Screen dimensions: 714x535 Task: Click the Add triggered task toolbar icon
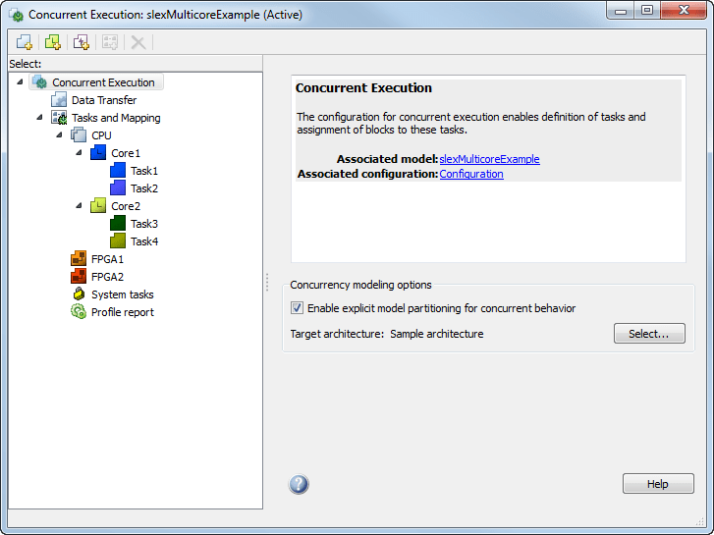coord(82,42)
